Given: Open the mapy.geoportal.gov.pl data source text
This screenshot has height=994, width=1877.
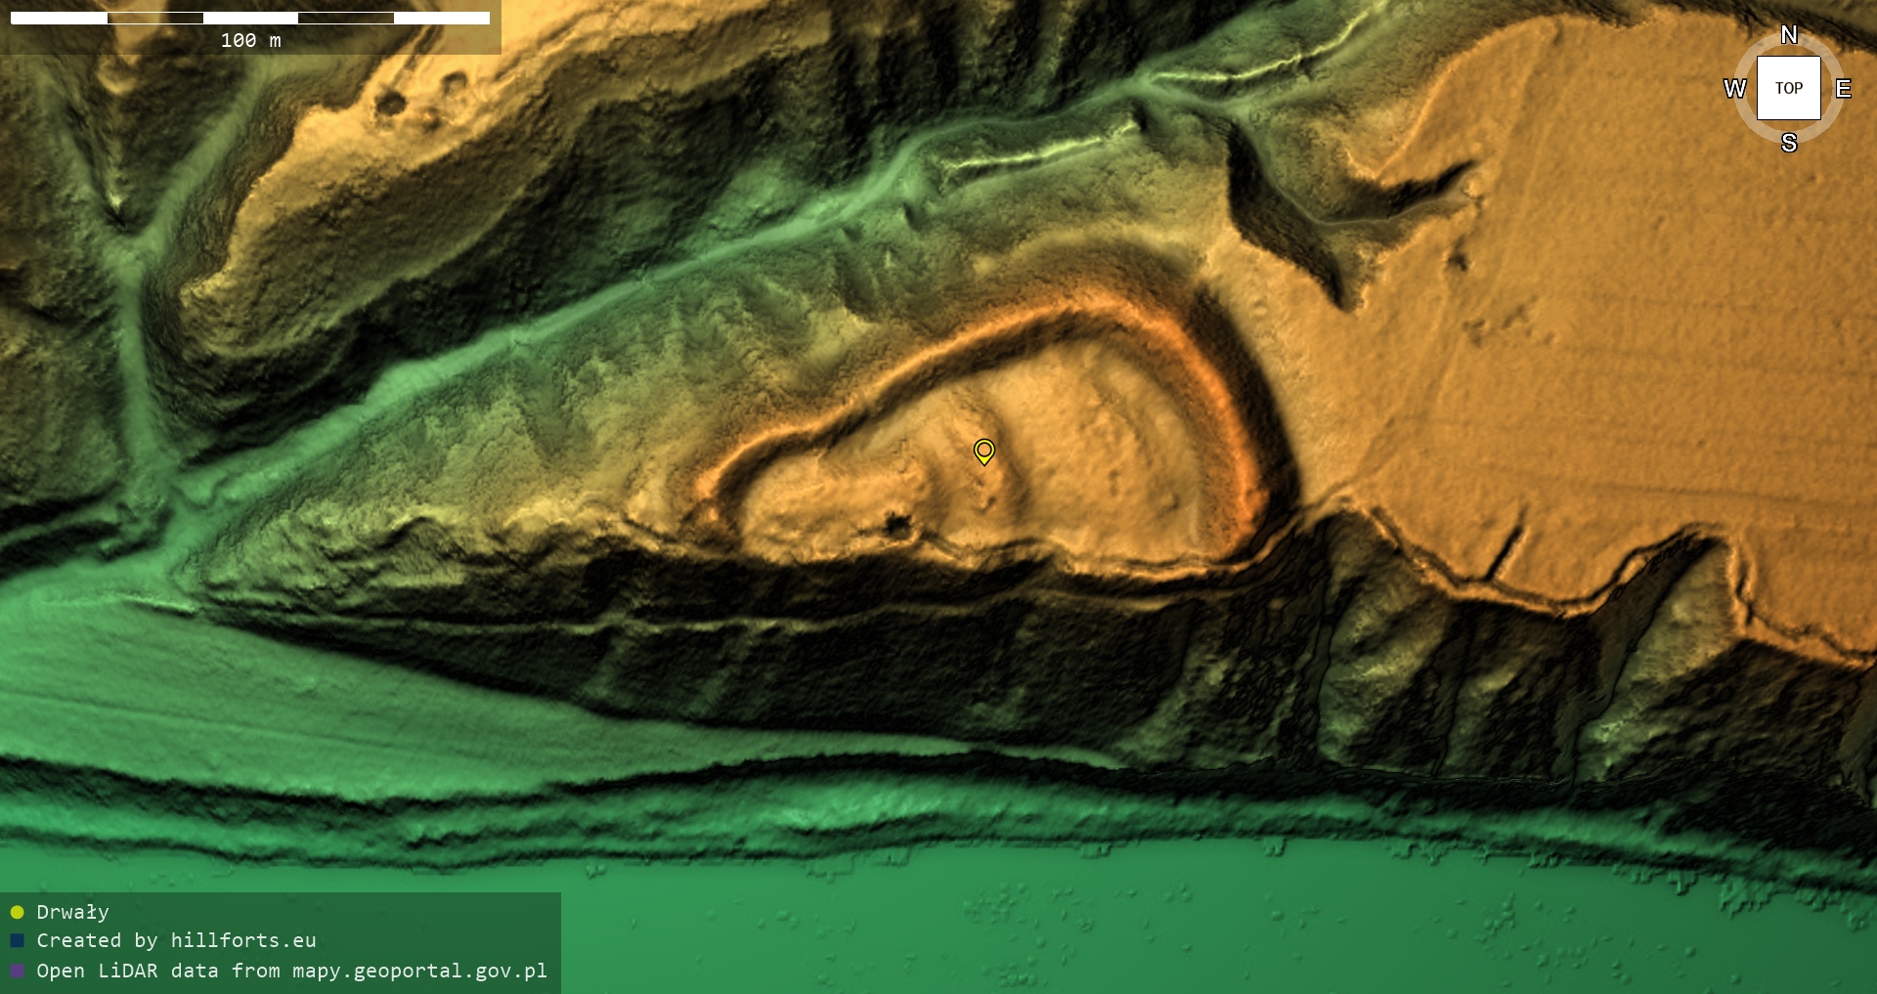Looking at the screenshot, I should pos(291,971).
